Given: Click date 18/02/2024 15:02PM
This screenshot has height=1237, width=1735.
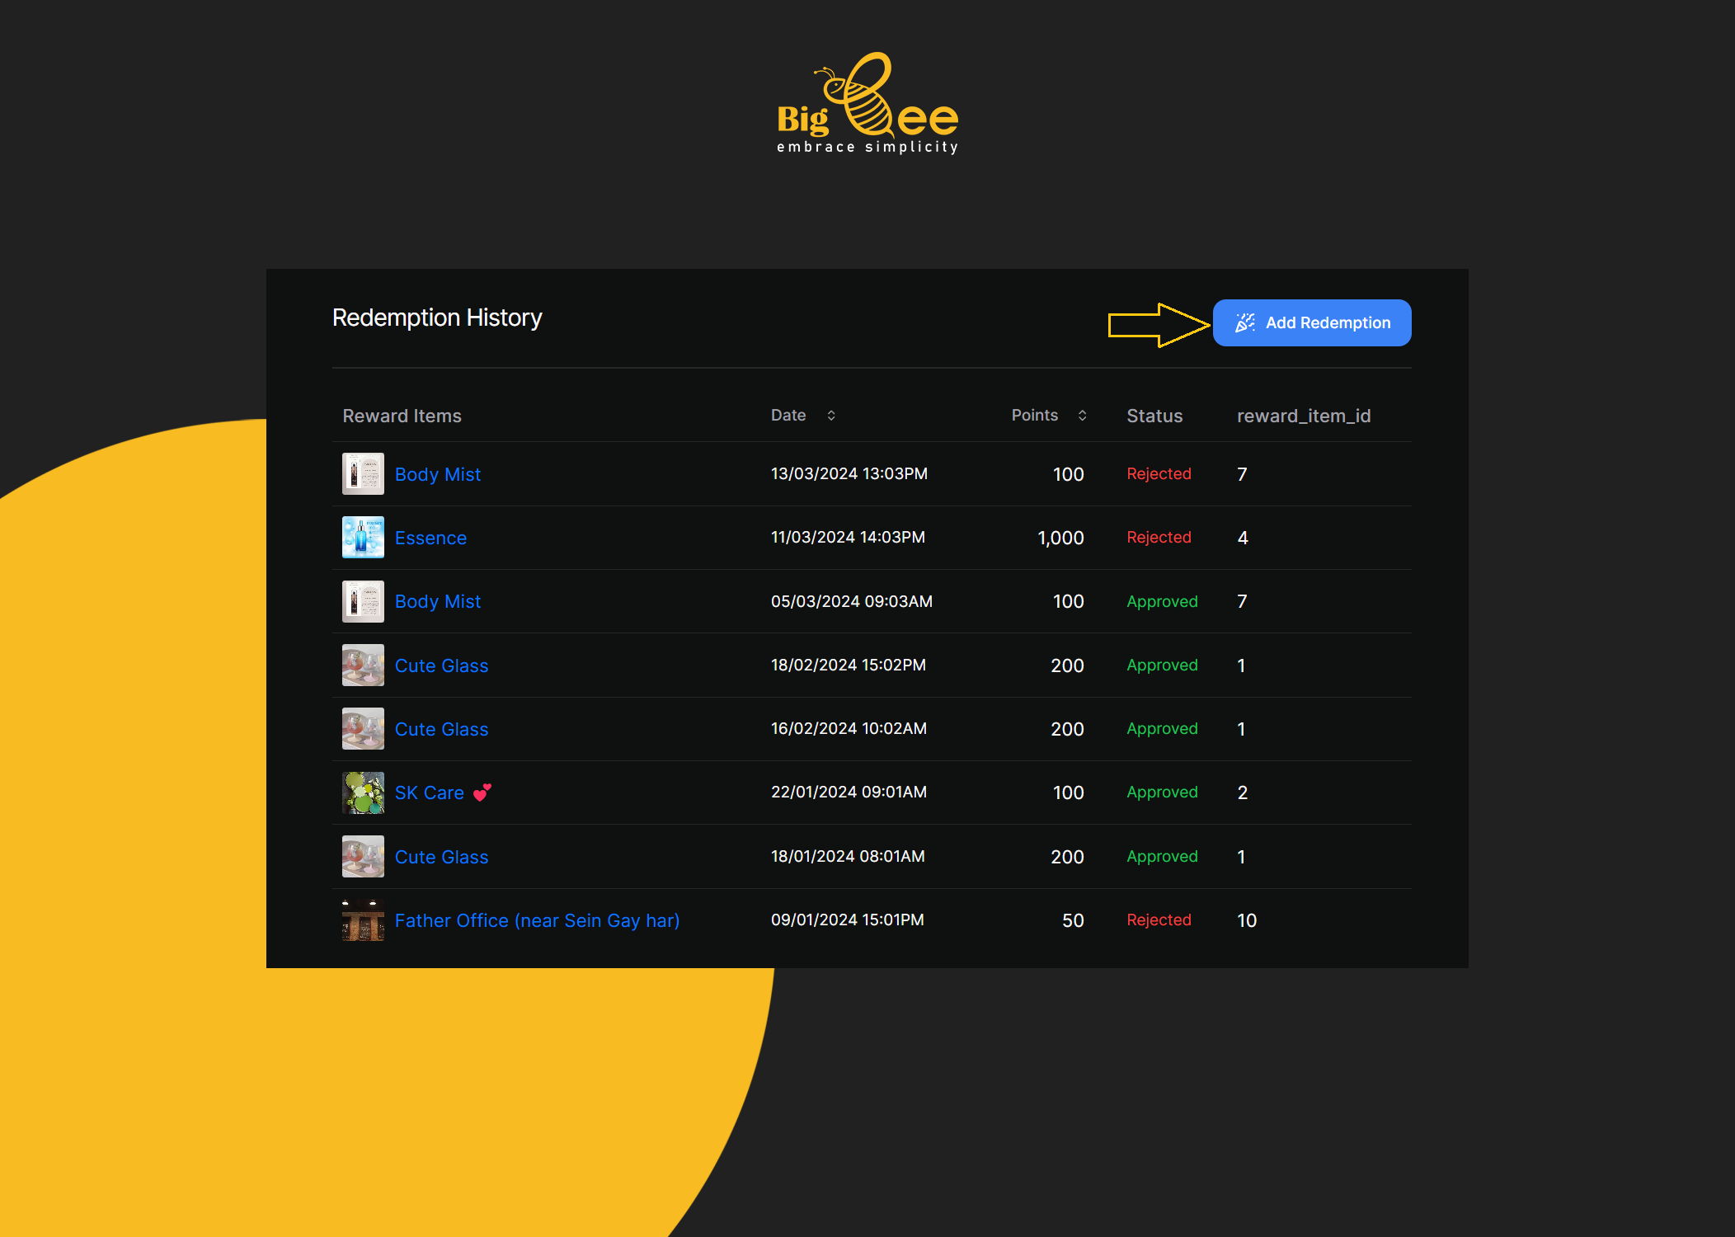Looking at the screenshot, I should coord(848,665).
